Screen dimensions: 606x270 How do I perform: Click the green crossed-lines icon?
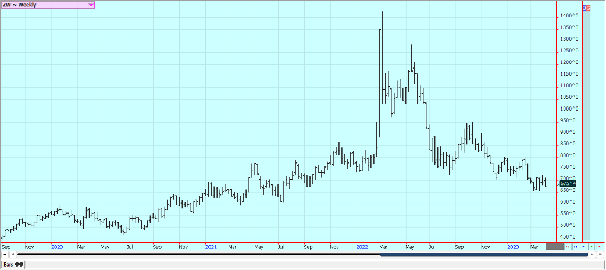pyautogui.click(x=591, y=246)
